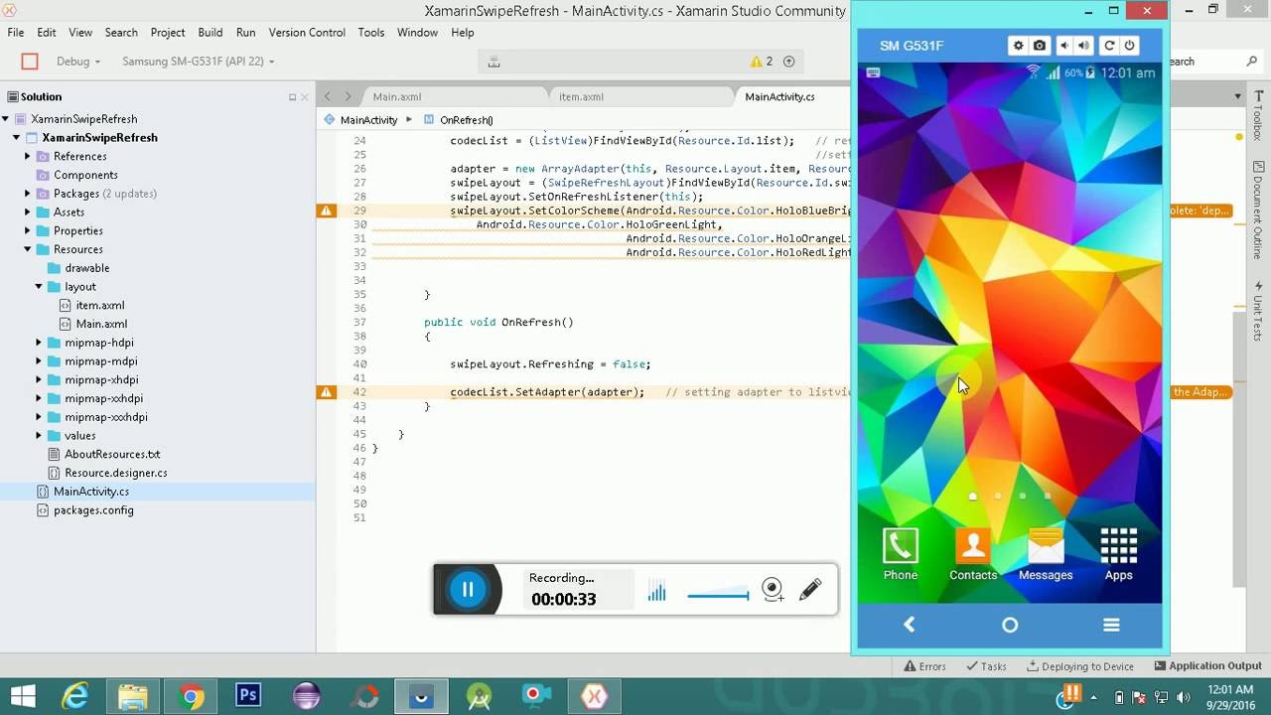Expand the Properties folder

click(28, 230)
